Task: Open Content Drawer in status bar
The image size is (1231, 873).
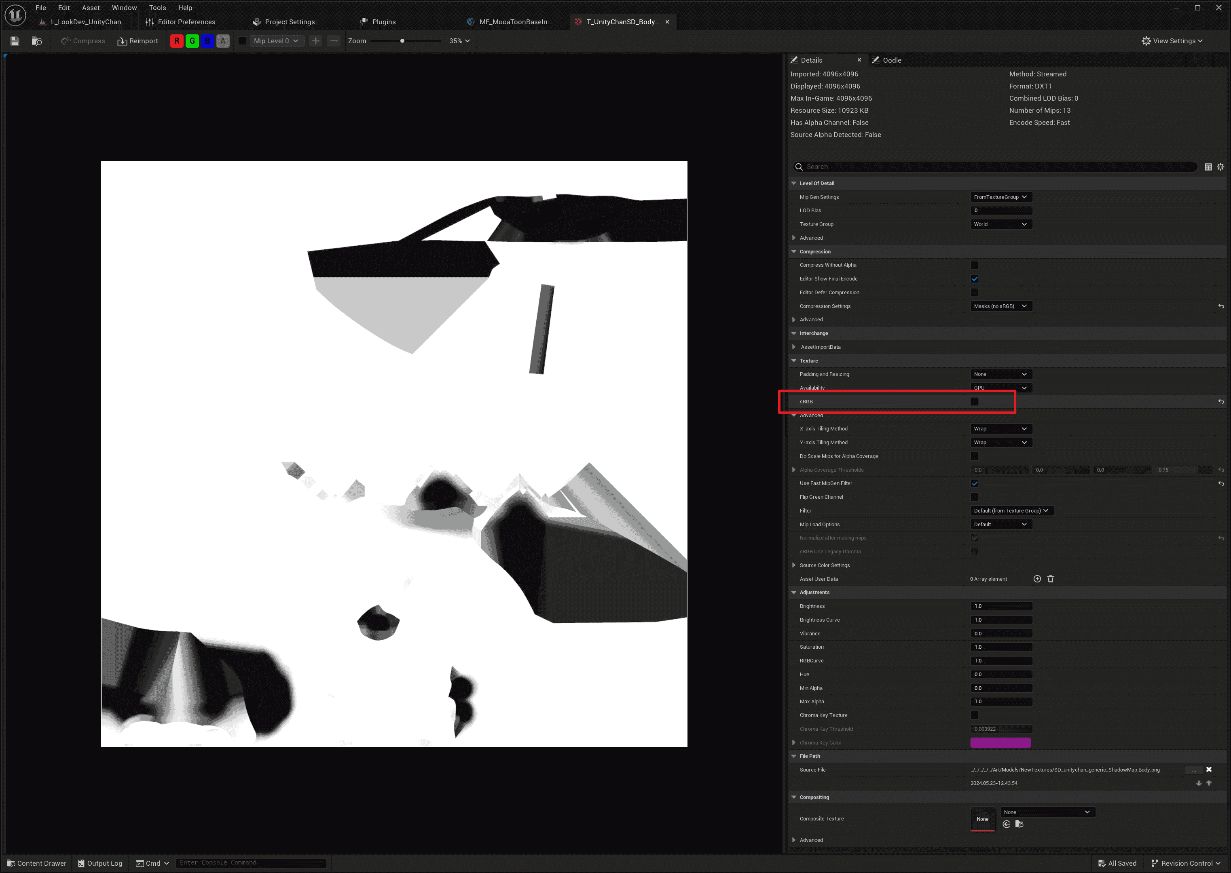Action: coord(36,863)
